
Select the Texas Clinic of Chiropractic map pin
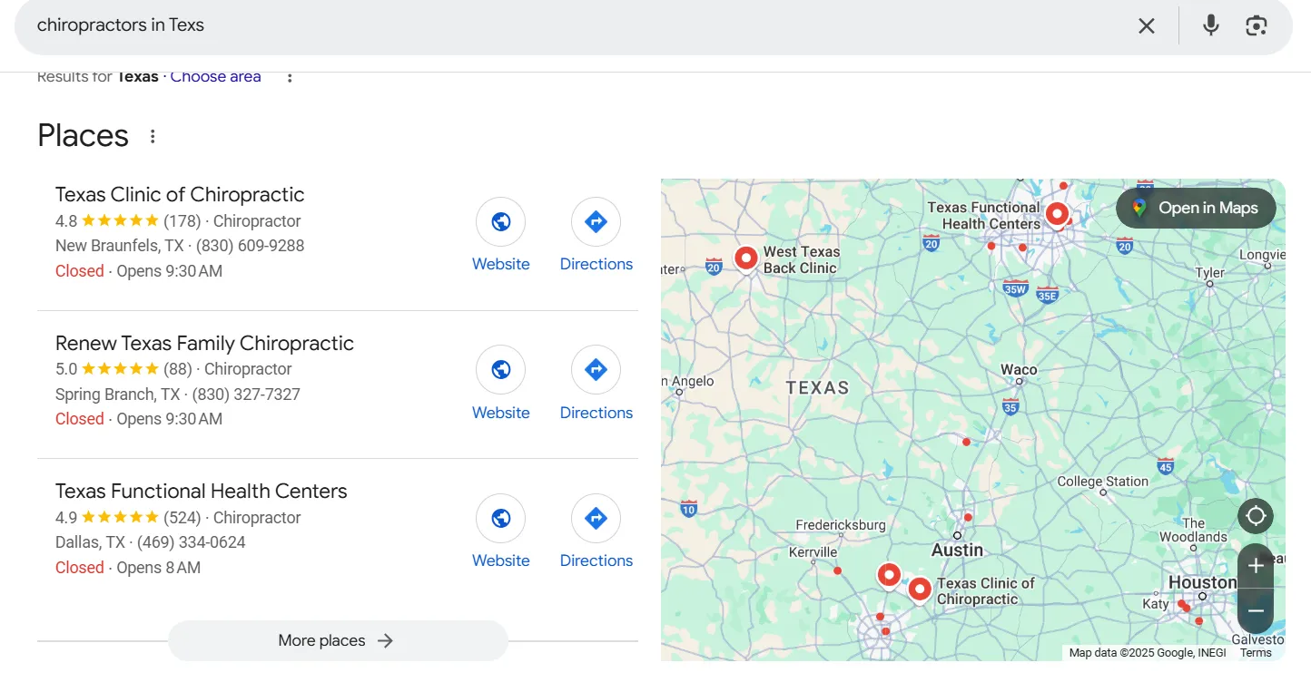coord(920,590)
